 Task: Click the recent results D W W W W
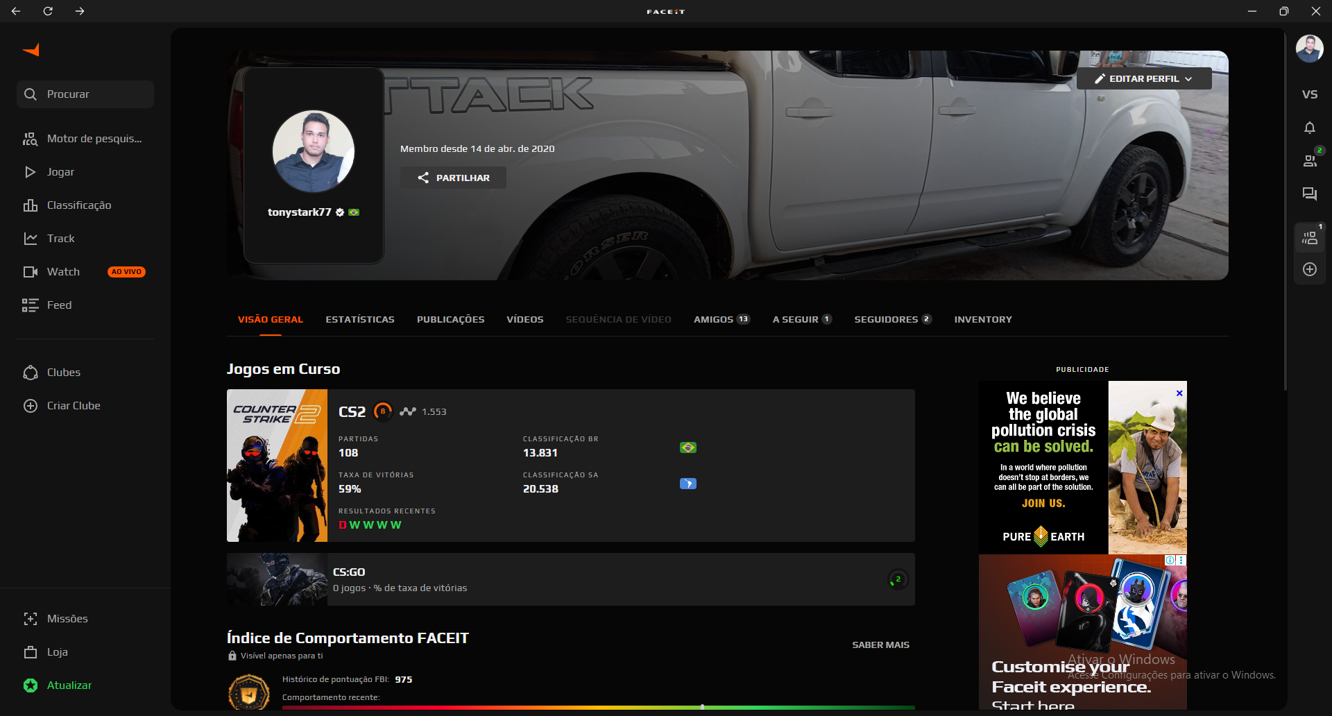pos(370,525)
